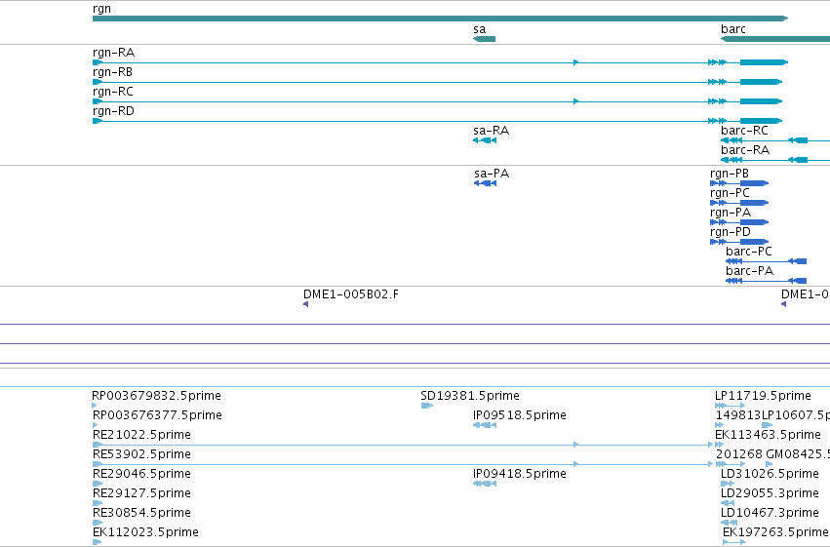Select the RE29127.5prime EST label

141,493
